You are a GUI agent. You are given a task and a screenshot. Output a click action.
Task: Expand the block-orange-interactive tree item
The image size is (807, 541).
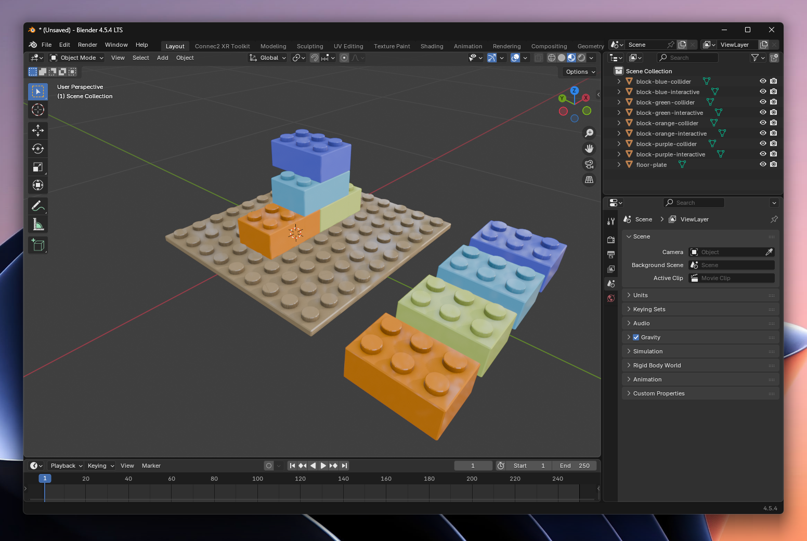tap(619, 134)
